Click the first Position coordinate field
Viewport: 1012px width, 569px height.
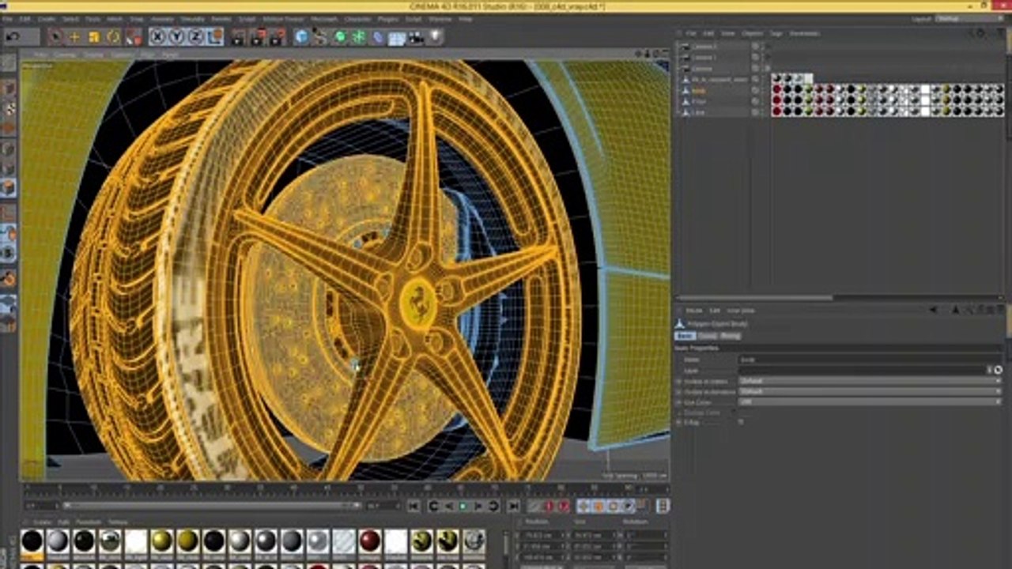click(543, 535)
